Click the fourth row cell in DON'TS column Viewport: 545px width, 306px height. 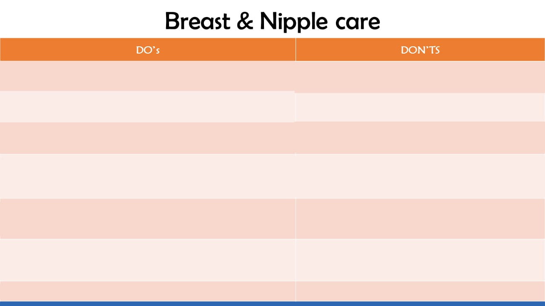pyautogui.click(x=420, y=176)
